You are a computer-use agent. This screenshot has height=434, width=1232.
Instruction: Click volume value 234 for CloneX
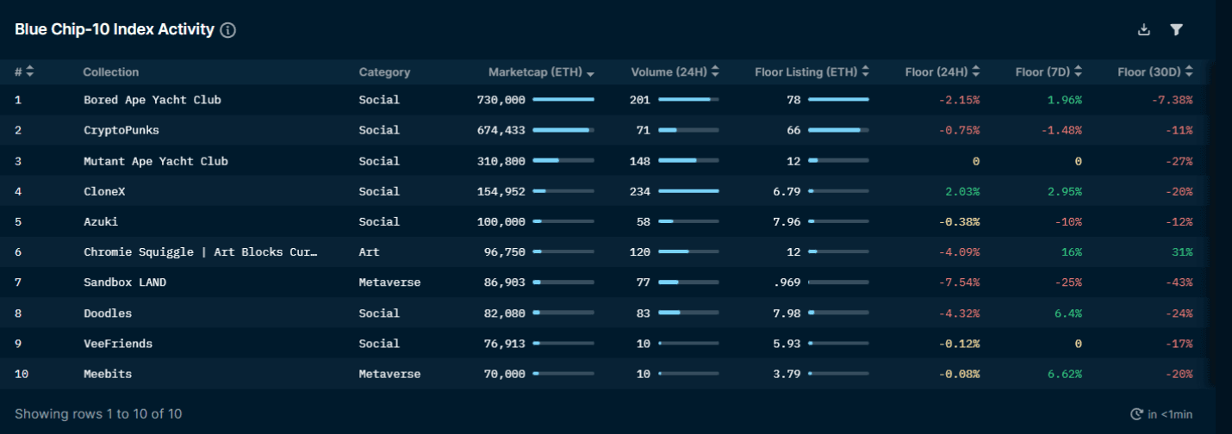coord(640,191)
